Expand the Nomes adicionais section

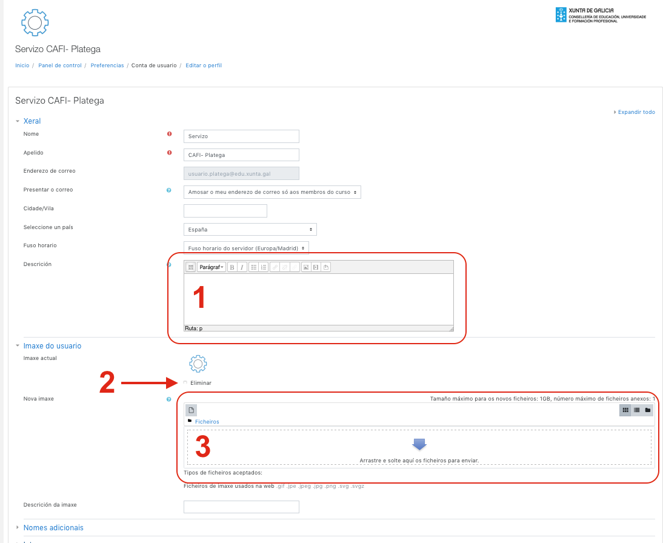click(53, 528)
